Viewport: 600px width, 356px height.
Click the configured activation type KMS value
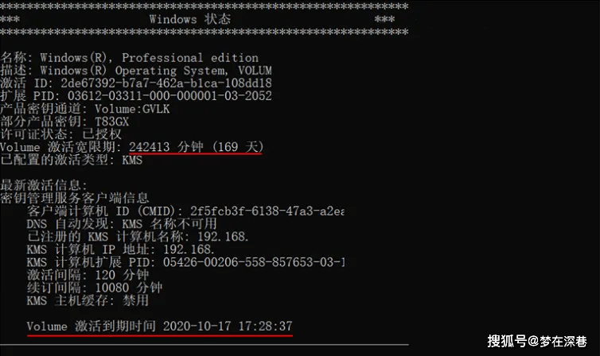pyautogui.click(x=132, y=160)
